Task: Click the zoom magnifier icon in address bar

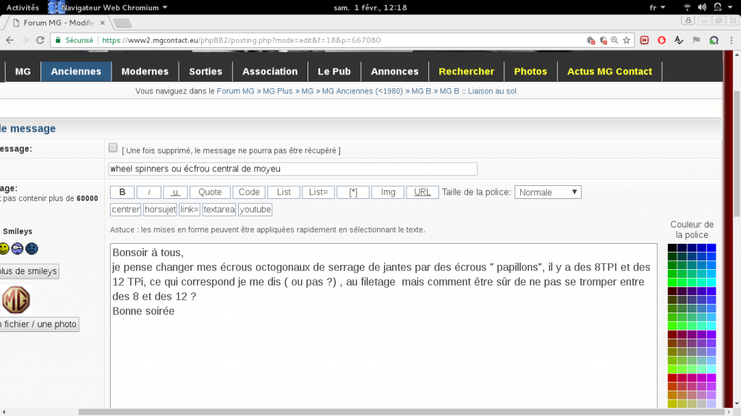Action: (x=614, y=41)
